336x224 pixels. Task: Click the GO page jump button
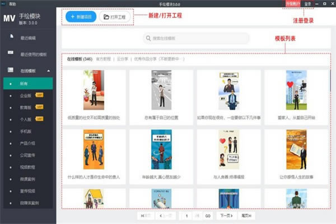click(x=208, y=216)
